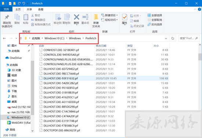Click the Back navigation arrow
The width and height of the screenshot is (202, 138).
pos(4,38)
